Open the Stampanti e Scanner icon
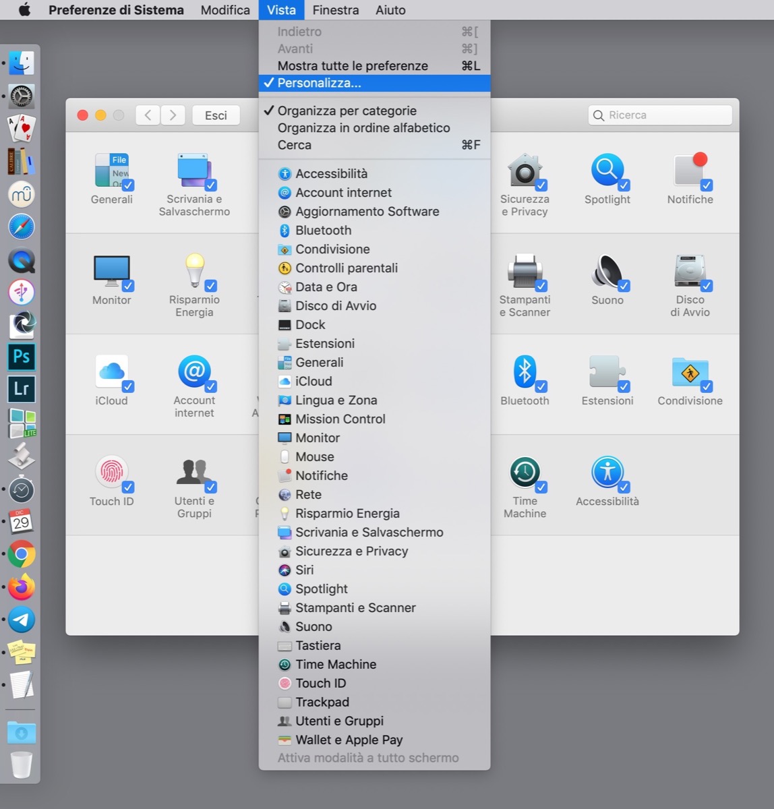The width and height of the screenshot is (774, 809). 523,272
